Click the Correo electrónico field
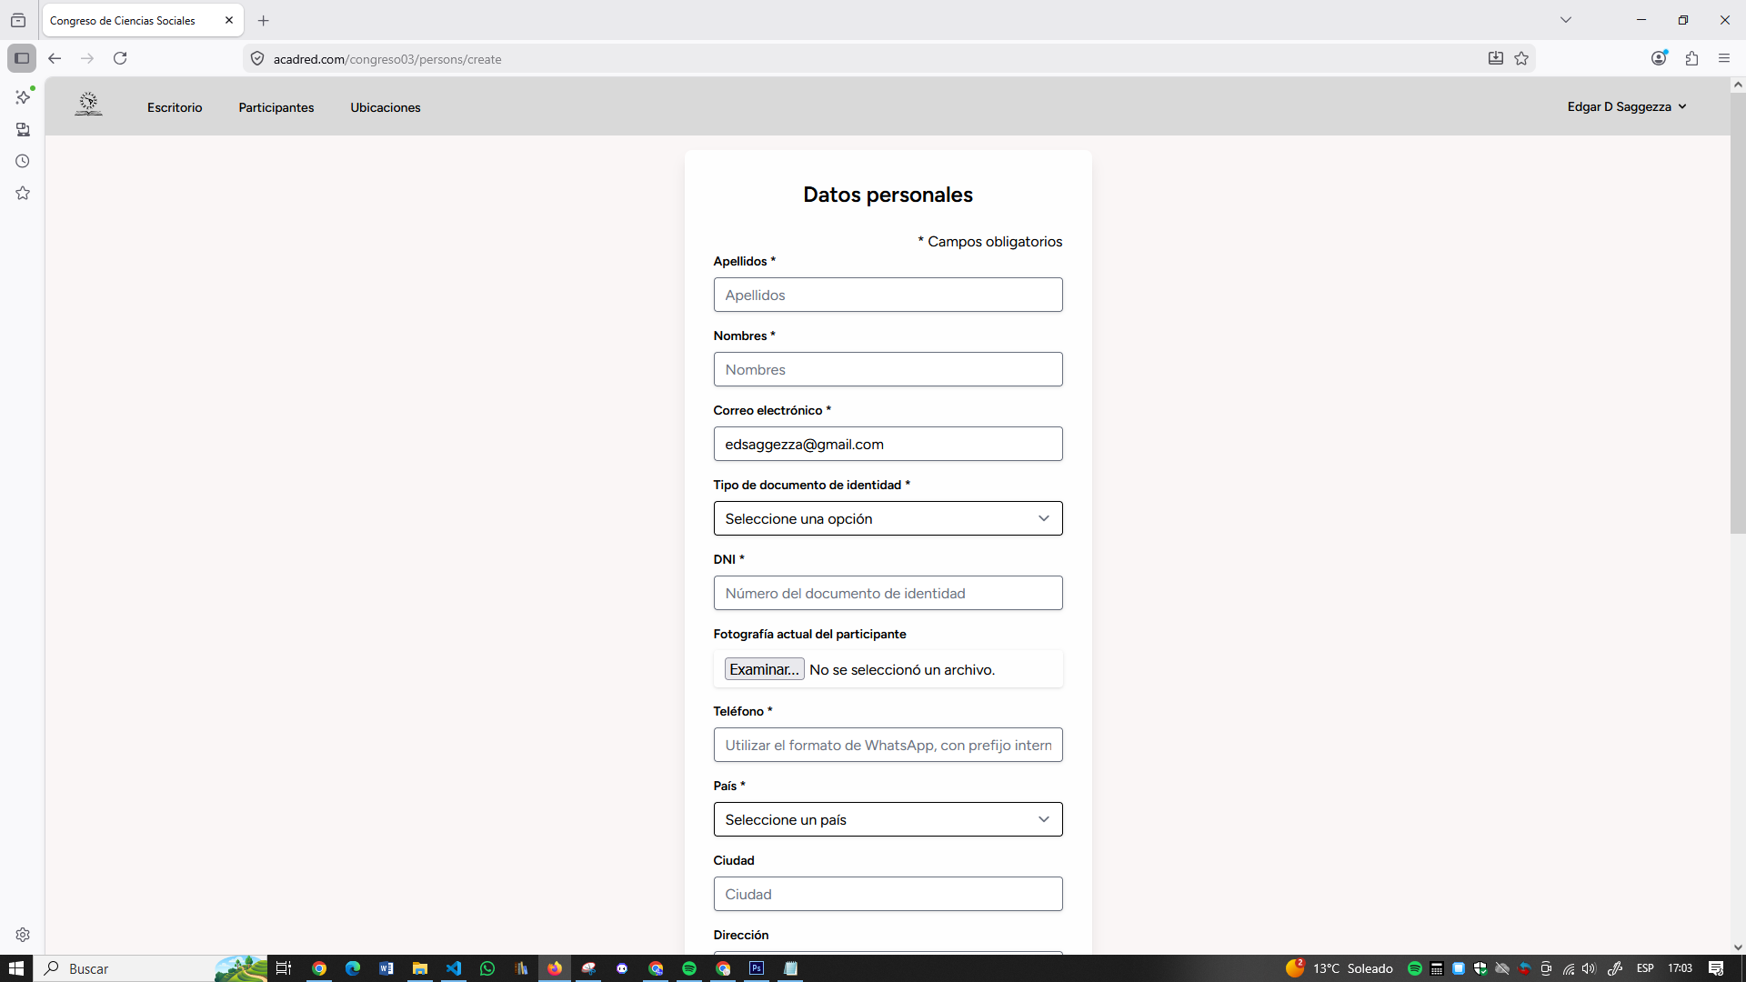The image size is (1746, 982). click(x=888, y=444)
